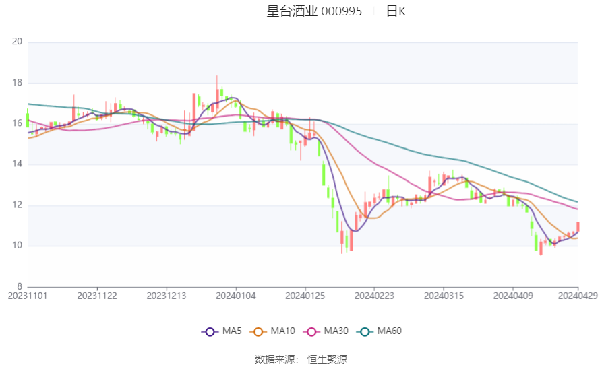Click the y-axis value 20
The image size is (602, 365).
[x=17, y=41]
